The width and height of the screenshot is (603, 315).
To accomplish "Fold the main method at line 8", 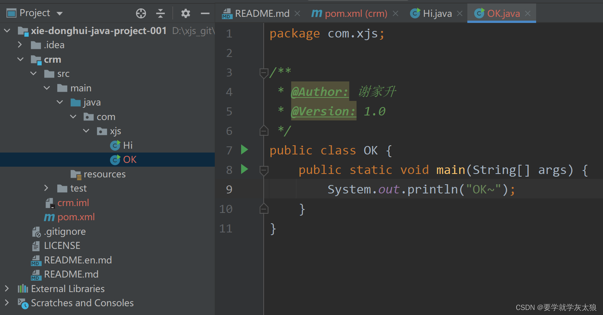I will (x=264, y=170).
